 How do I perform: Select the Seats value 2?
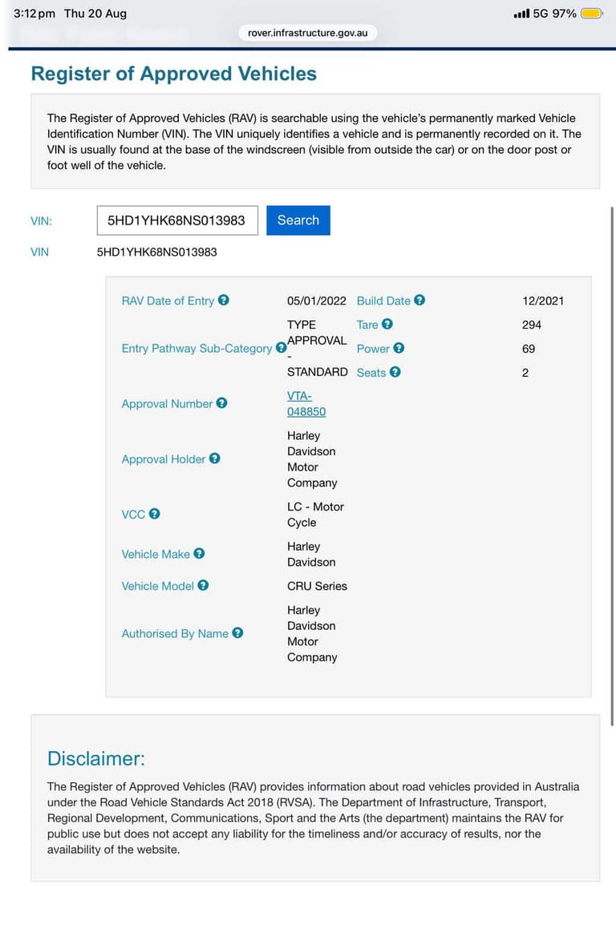pyautogui.click(x=525, y=372)
